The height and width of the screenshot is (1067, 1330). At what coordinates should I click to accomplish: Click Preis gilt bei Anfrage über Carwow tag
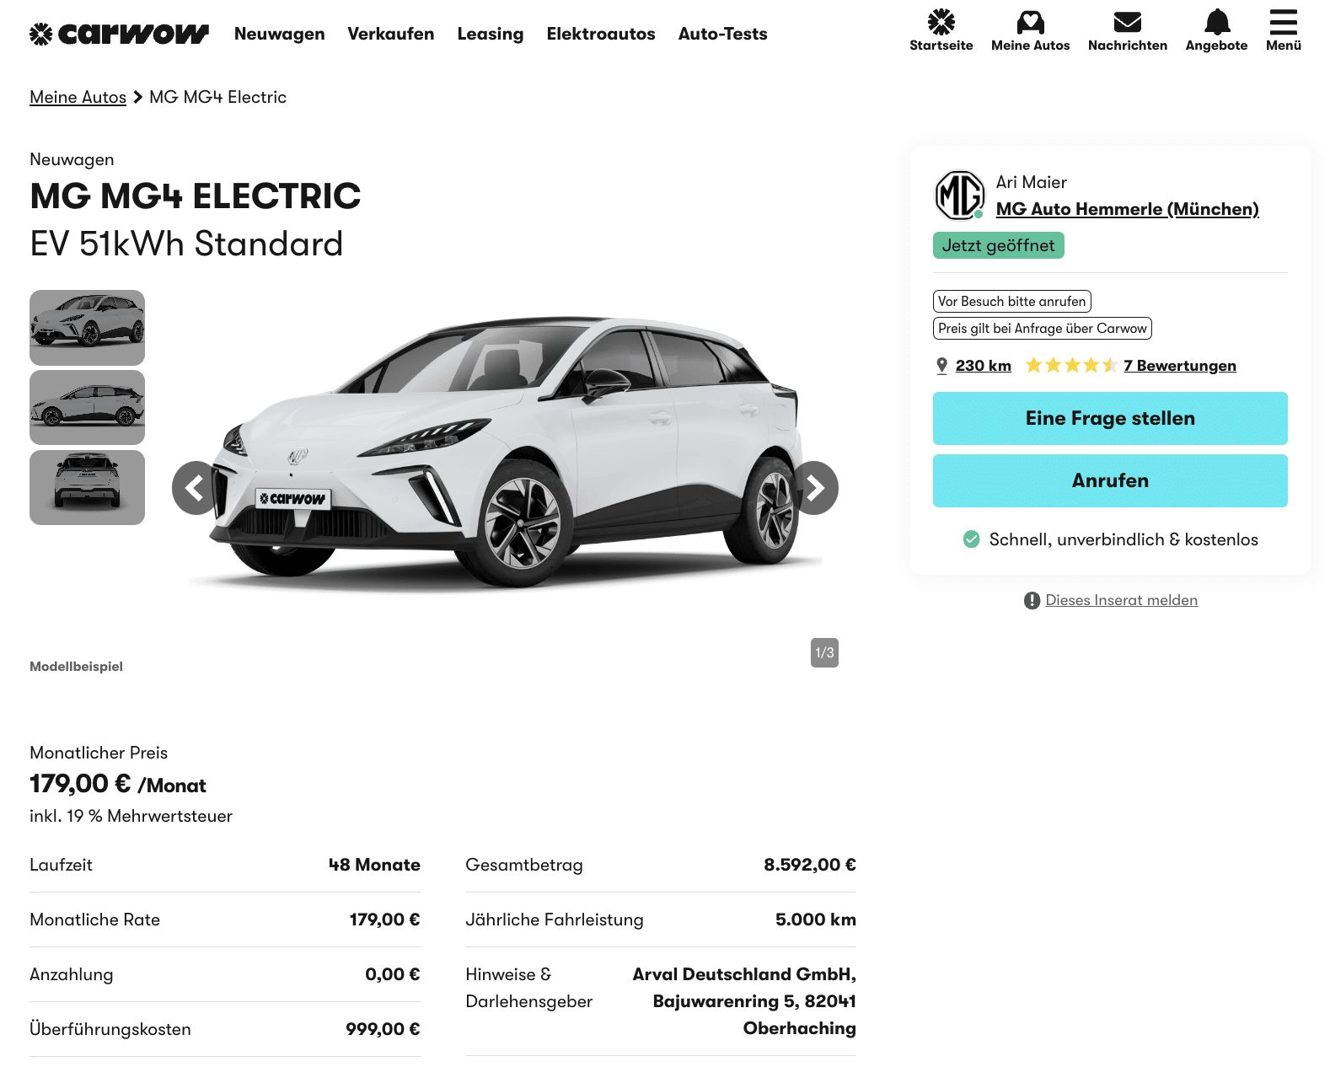[x=1043, y=328]
